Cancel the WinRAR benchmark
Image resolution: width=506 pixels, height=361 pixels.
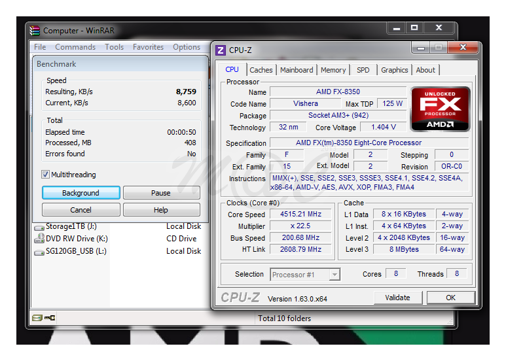pos(81,210)
